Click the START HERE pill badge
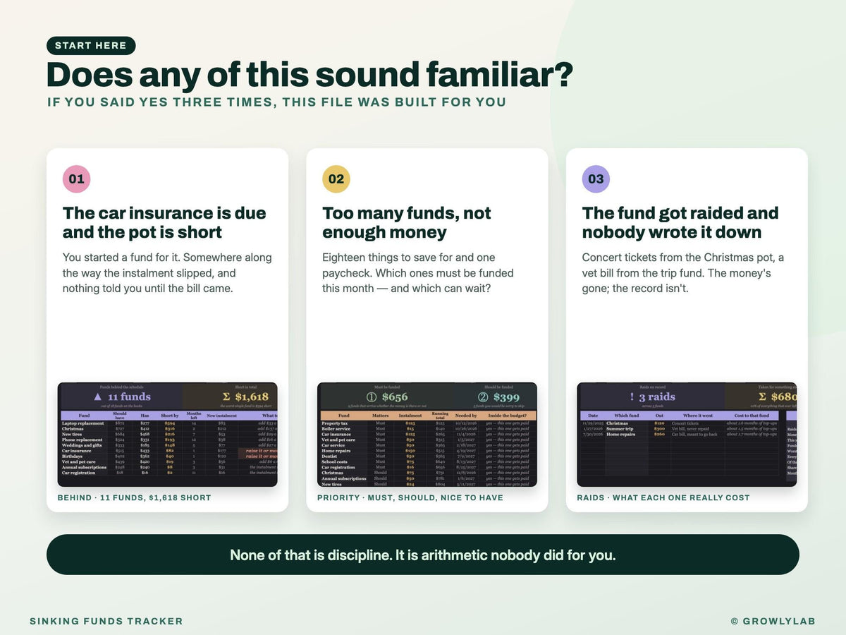846x635 pixels. point(91,46)
